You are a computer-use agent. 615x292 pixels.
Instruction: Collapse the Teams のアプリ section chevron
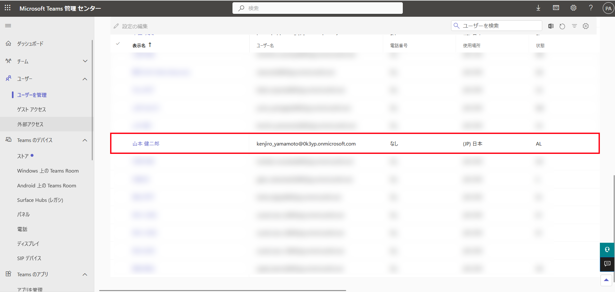tap(85, 274)
